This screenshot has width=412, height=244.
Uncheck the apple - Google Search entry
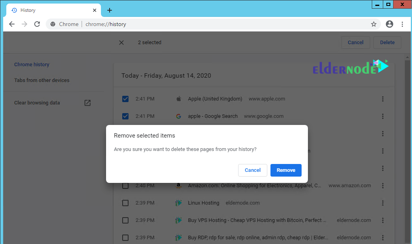[x=125, y=116]
